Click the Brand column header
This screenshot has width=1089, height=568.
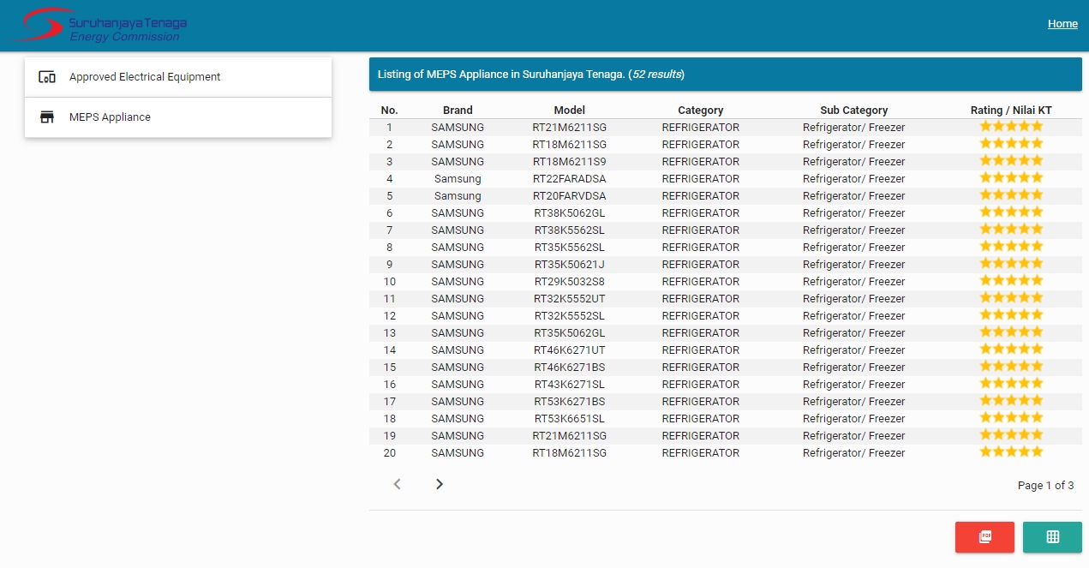point(458,111)
